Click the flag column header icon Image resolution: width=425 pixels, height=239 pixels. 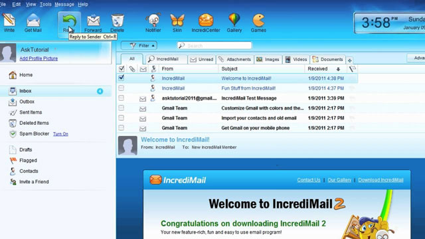(352, 69)
